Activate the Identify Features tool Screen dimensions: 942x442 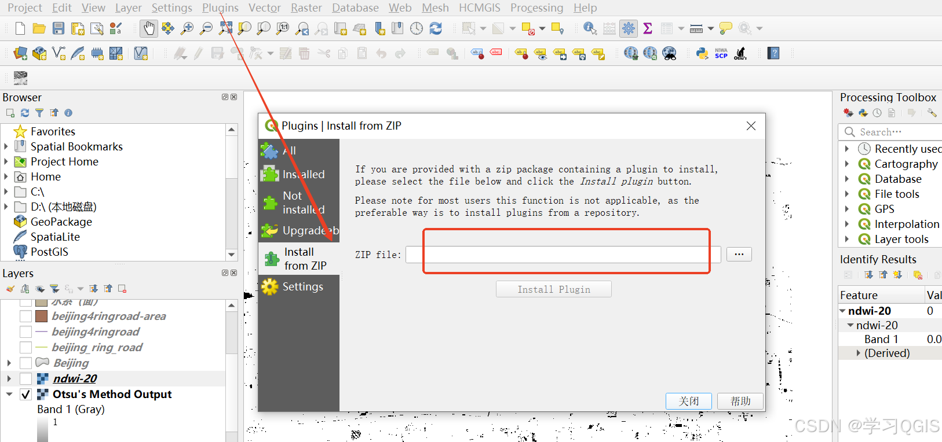pos(590,28)
